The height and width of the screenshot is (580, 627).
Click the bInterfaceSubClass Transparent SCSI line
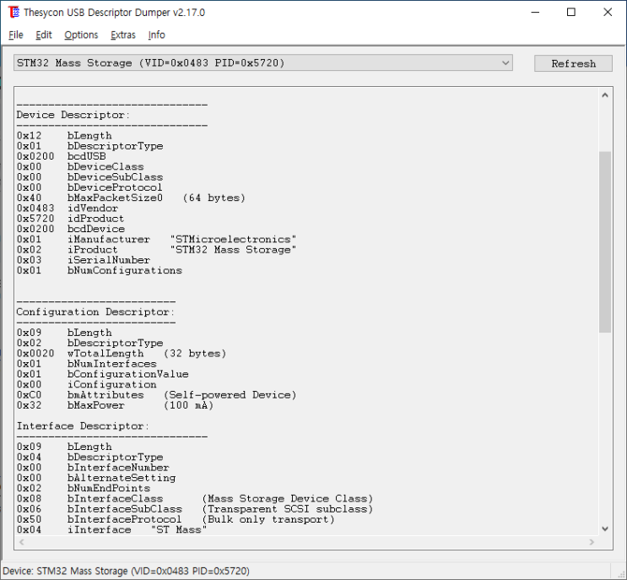[x=195, y=509]
